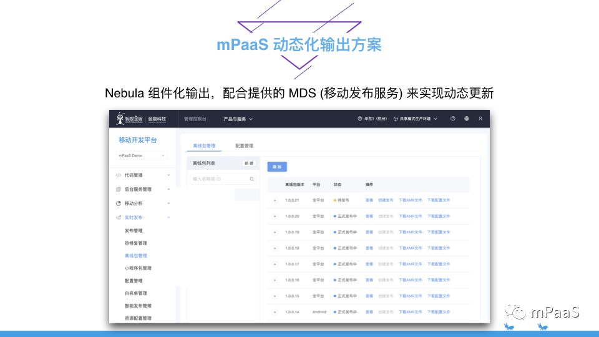
Task: Open 发布管理 in the sidebar
Action: tap(134, 231)
